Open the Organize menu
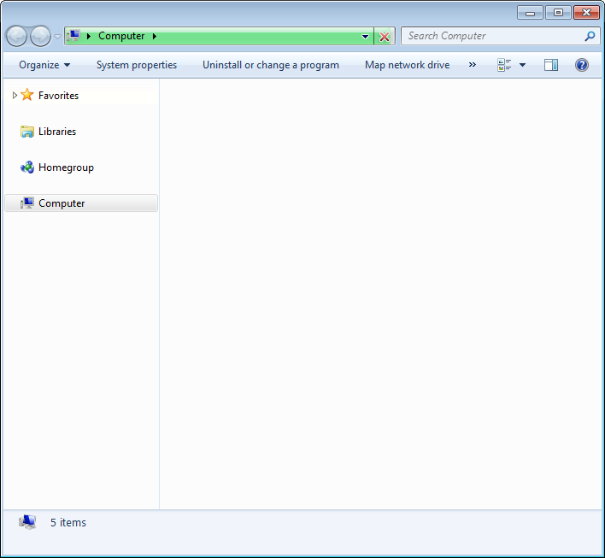This screenshot has height=558, width=605. [x=44, y=65]
